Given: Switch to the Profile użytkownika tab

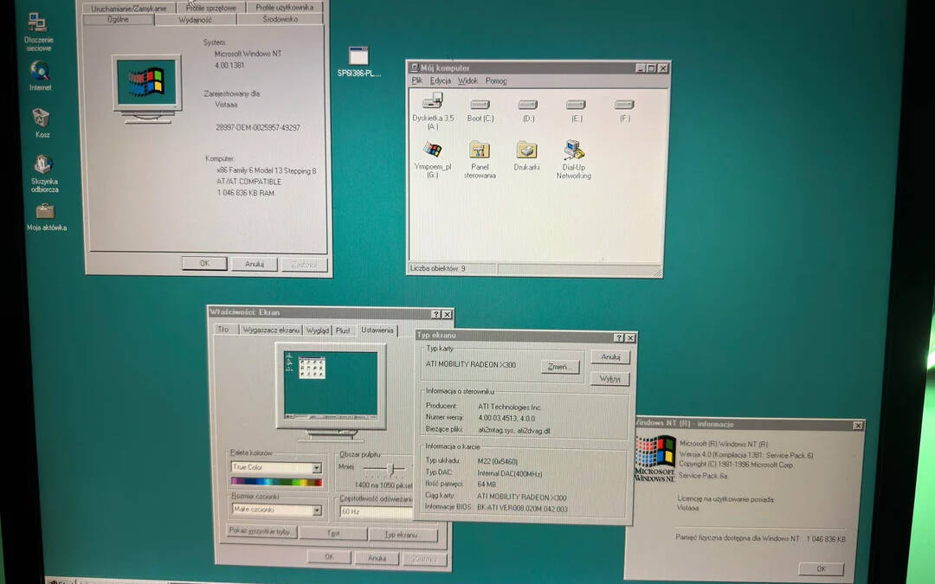Looking at the screenshot, I should pyautogui.click(x=284, y=7).
